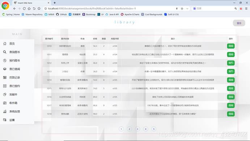This screenshot has height=141, width=250.
Task: Open the bilibili bookmark
Action: point(50,14)
